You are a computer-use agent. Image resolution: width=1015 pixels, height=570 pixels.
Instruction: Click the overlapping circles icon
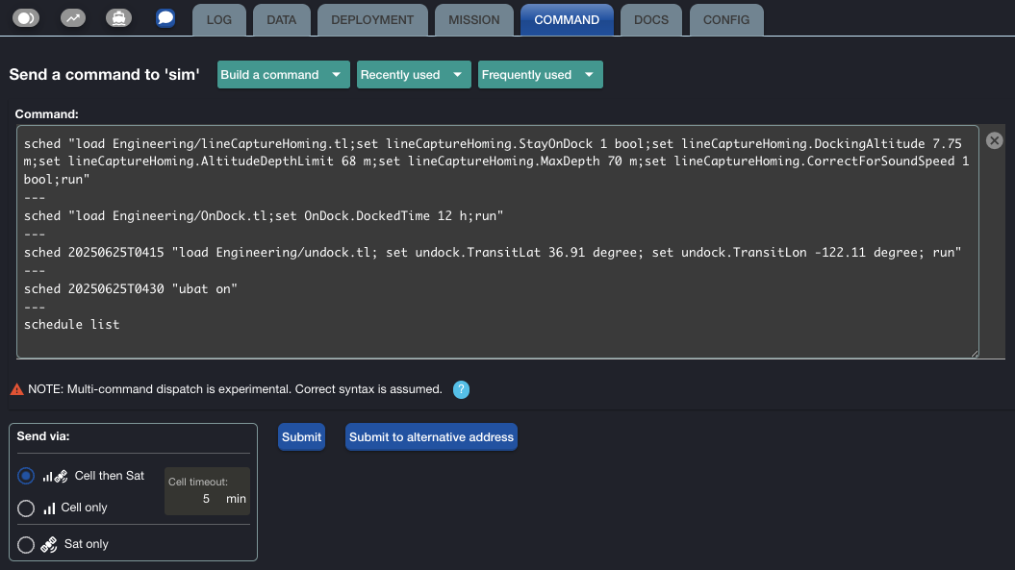(27, 18)
